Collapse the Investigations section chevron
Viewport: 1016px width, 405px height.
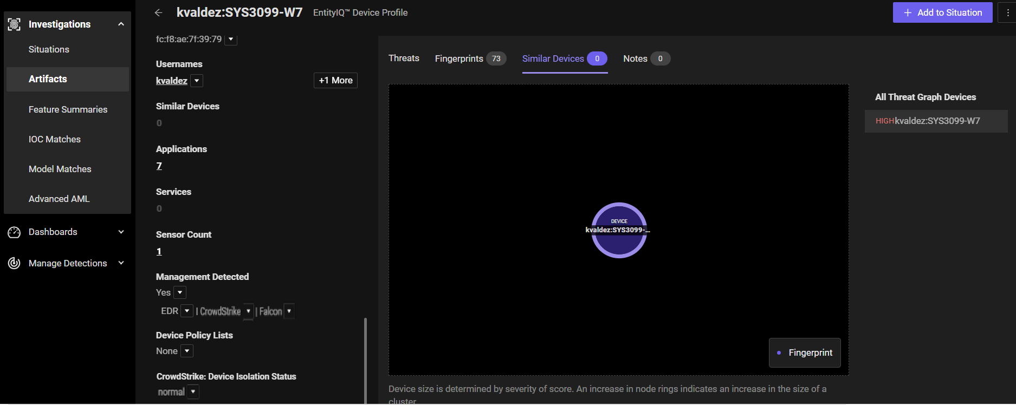pos(121,24)
